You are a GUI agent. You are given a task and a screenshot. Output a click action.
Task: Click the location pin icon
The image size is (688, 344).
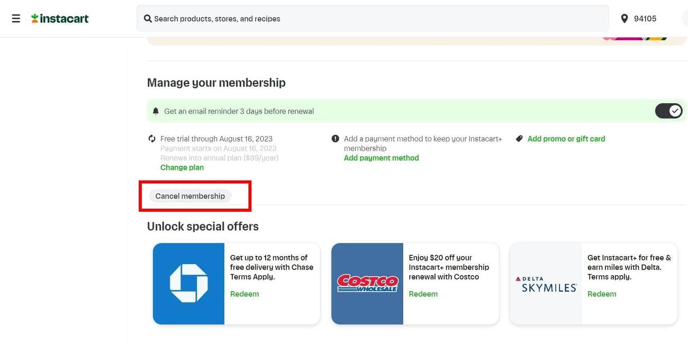625,18
